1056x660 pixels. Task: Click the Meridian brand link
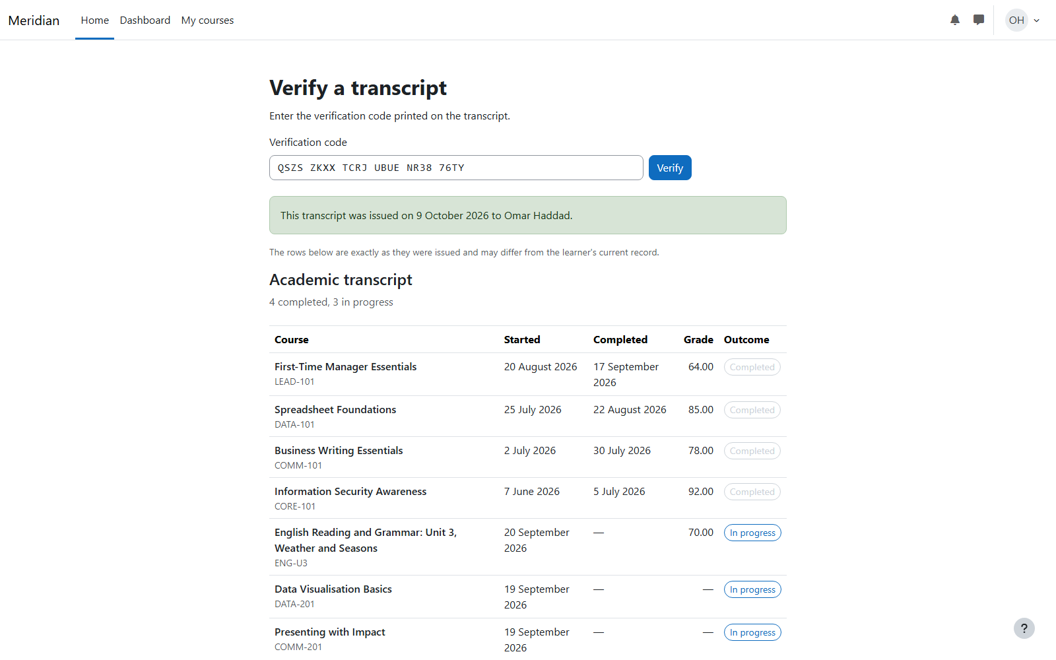tap(34, 20)
